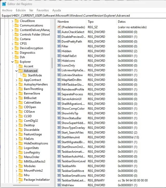Open the Edición menu
Image resolution: width=166 pixels, height=188 pixels.
[x=21, y=10]
